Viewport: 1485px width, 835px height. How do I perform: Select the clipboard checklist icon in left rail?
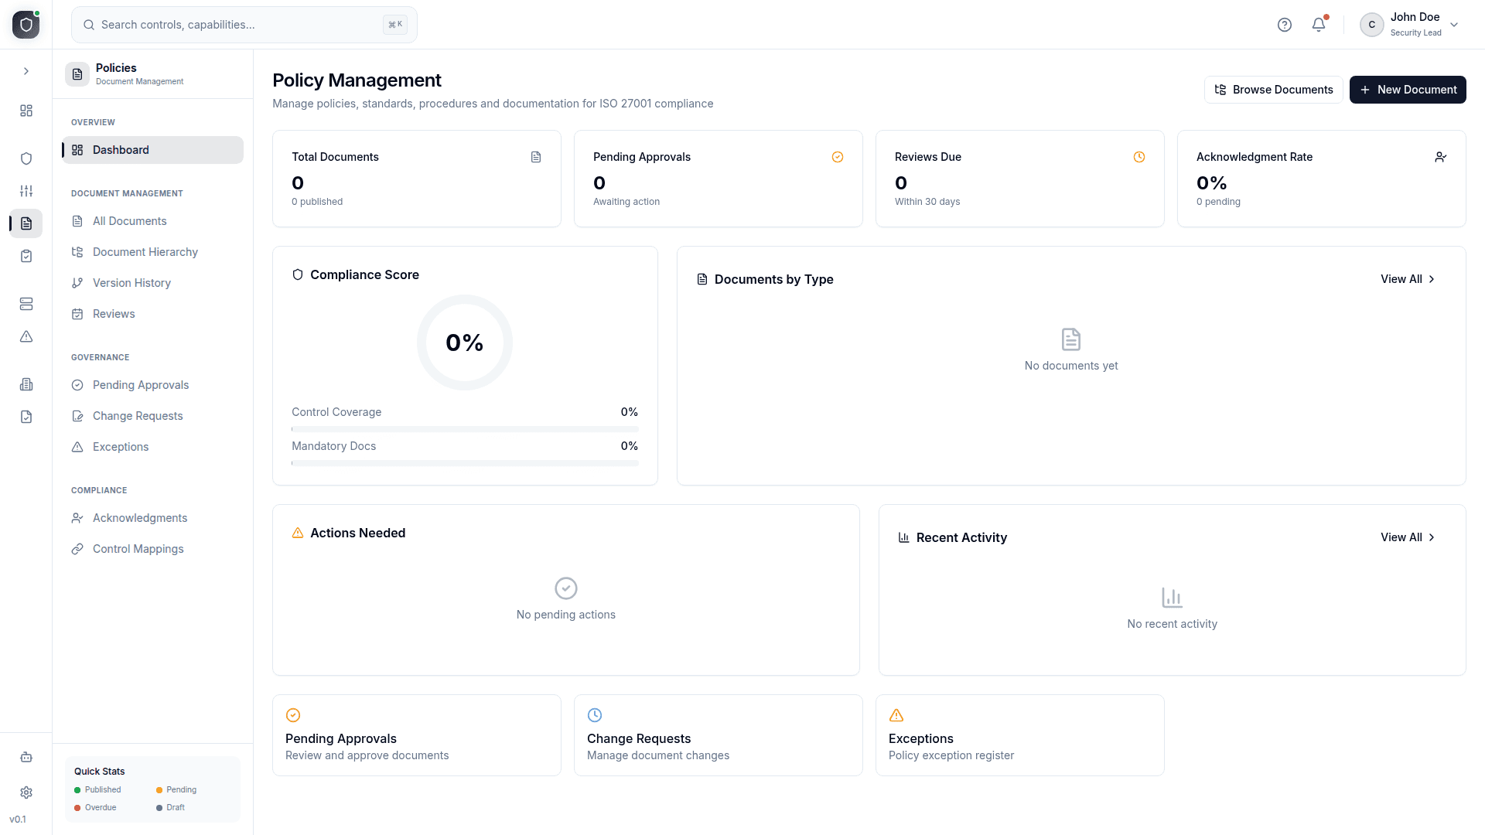26,256
